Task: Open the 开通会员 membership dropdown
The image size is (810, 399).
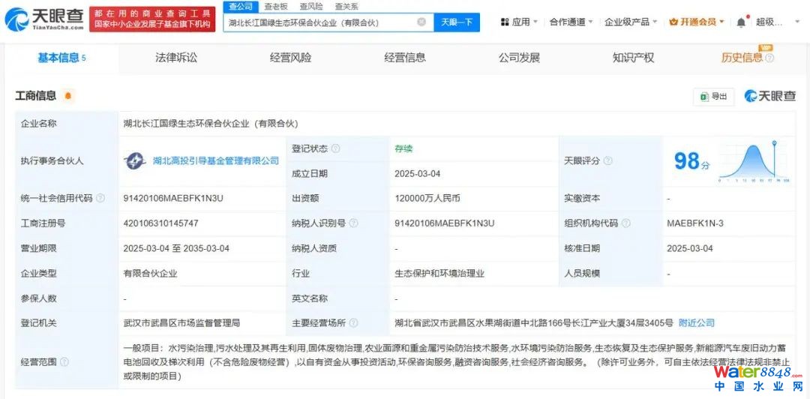Action: [697, 22]
